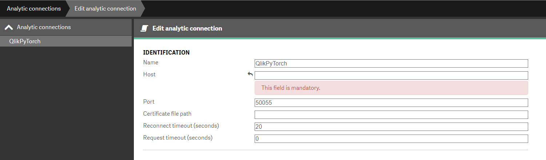The image size is (546, 160).
Task: Click the Host field label
Action: [149, 75]
